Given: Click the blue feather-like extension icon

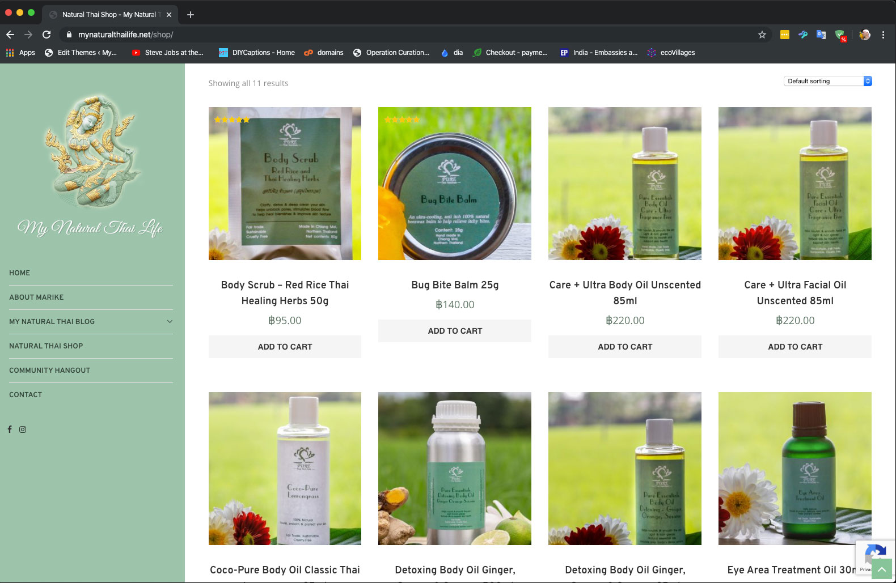Looking at the screenshot, I should (x=803, y=35).
